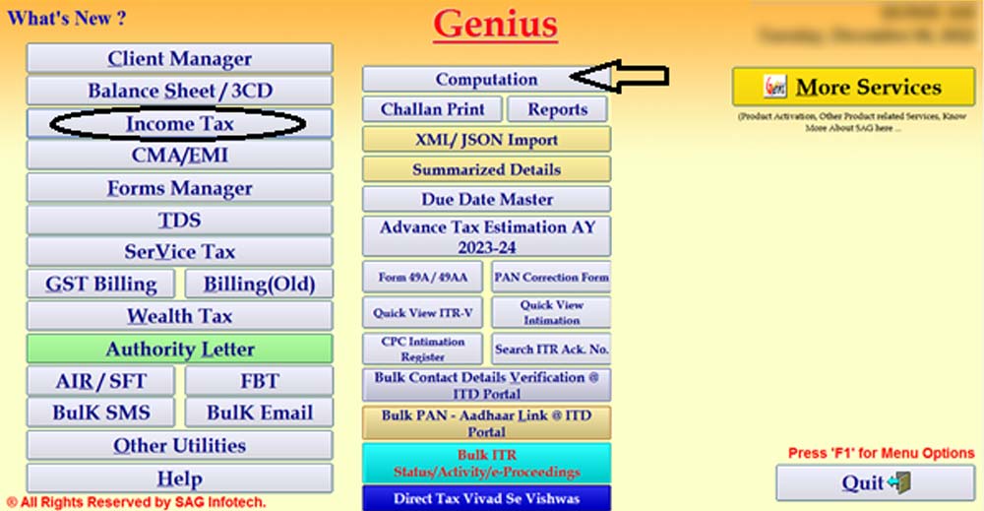Open Bulk ITR Status/Activity/e-Proceedings
The image size is (984, 511).
coord(486,464)
